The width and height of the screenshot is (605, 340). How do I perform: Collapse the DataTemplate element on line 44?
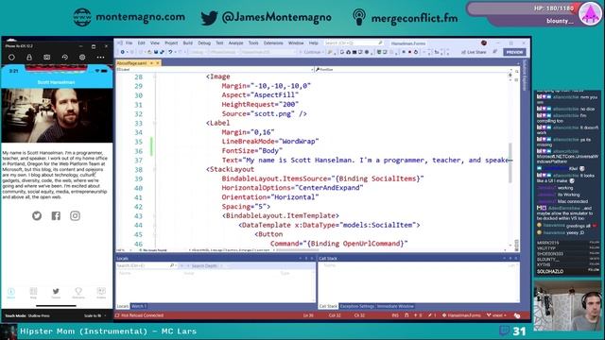point(155,225)
